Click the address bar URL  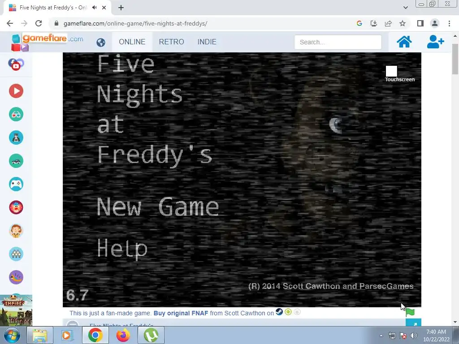click(135, 23)
